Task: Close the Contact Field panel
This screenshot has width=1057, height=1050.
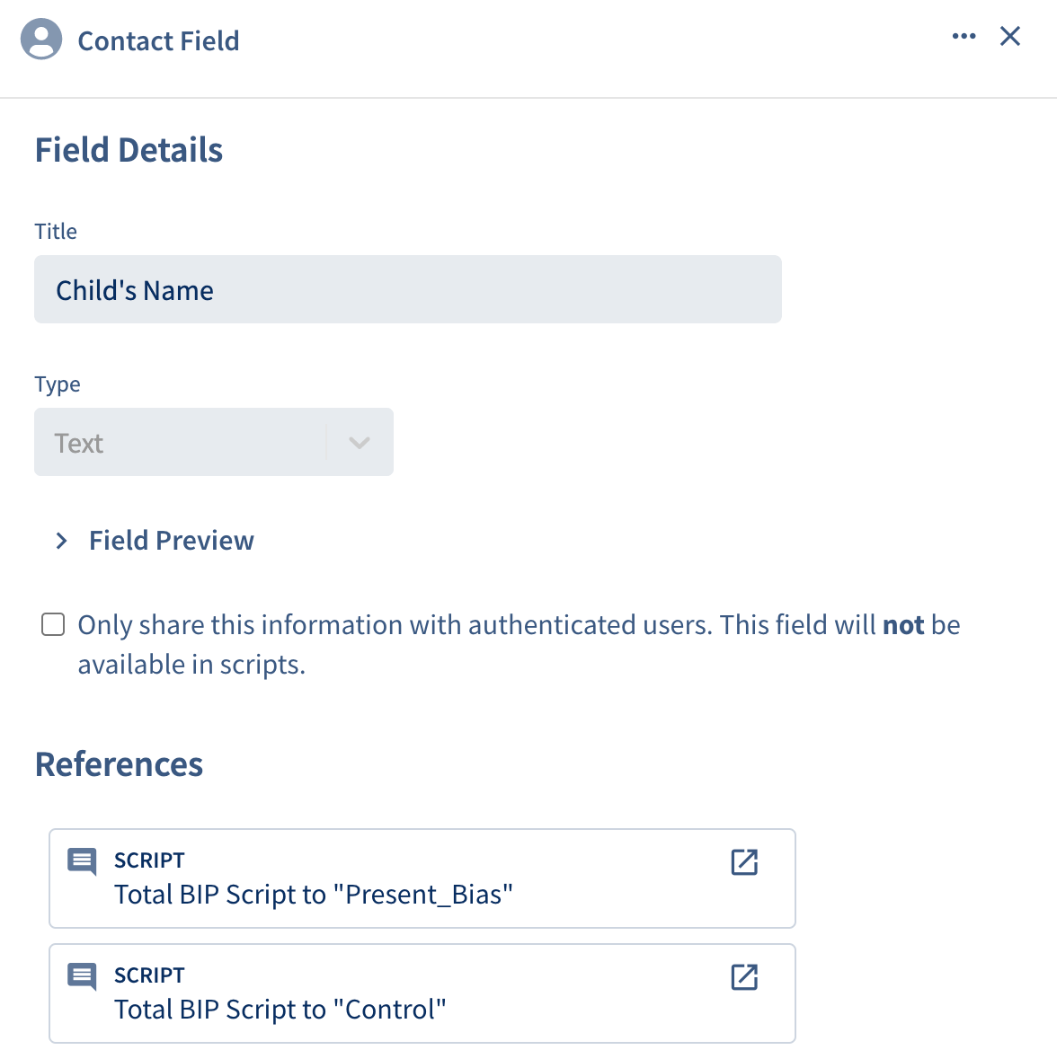Action: 1010,36
